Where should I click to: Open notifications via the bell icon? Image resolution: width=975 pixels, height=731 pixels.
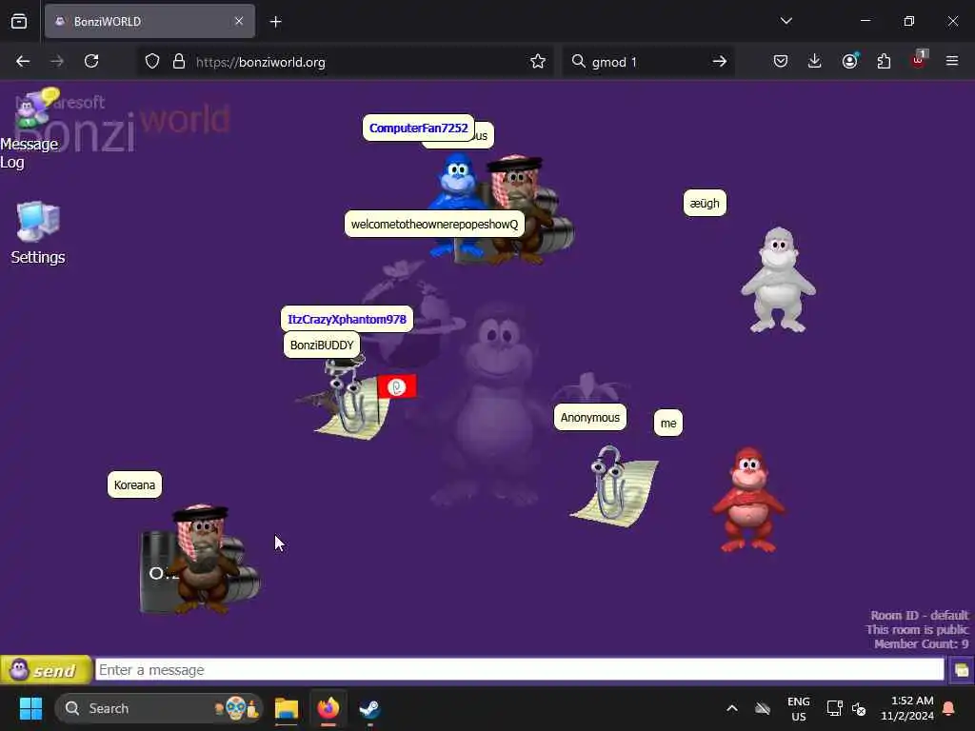949,708
